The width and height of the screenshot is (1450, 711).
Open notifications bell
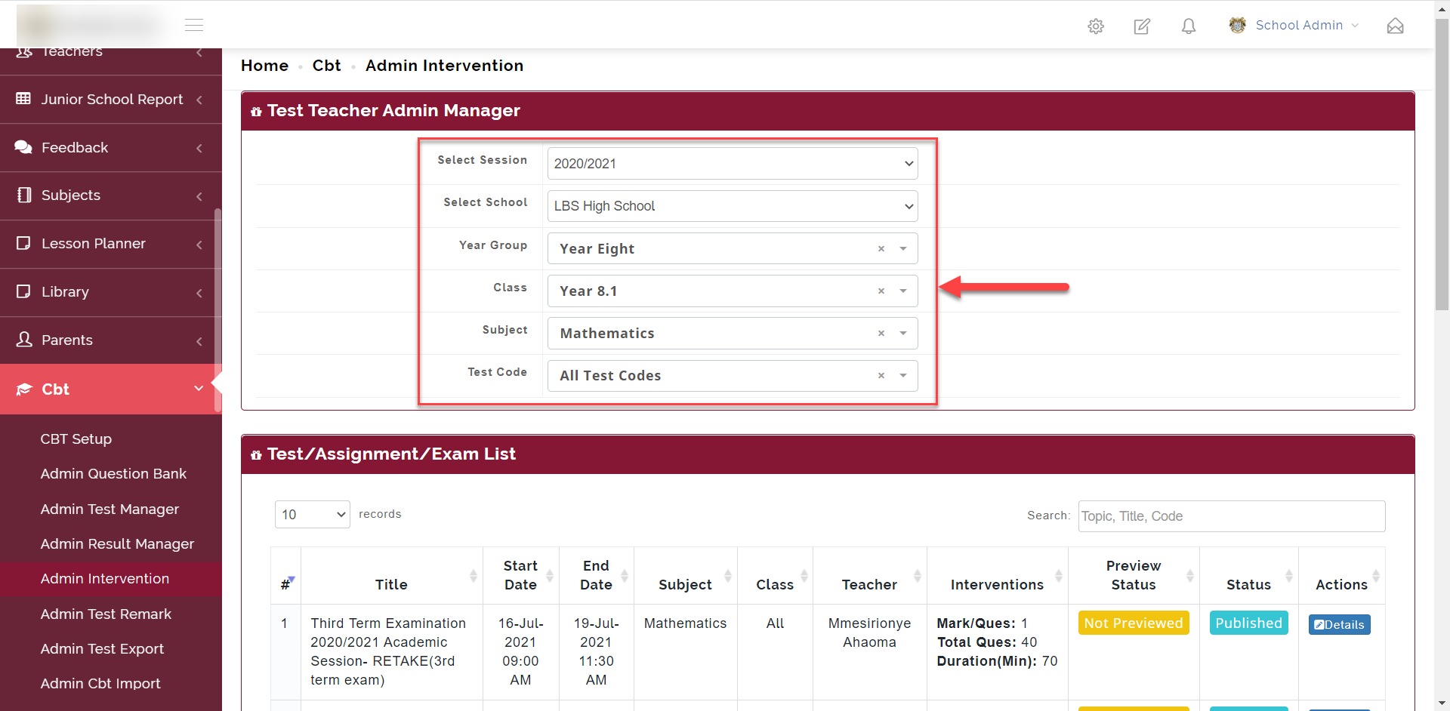point(1189,26)
